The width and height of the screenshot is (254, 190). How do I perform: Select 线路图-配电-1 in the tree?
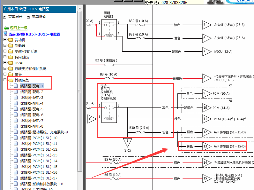coord(32,86)
